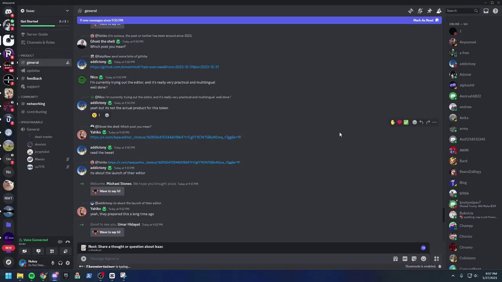Collapse the PRODUCT category

pos(27,56)
